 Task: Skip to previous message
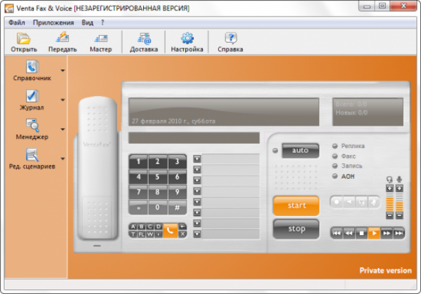coord(336,233)
